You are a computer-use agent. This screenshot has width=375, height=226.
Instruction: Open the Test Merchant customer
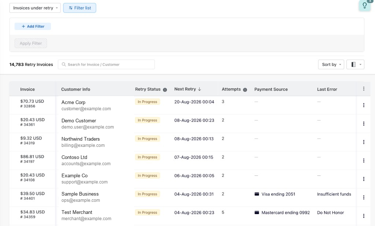(77, 212)
